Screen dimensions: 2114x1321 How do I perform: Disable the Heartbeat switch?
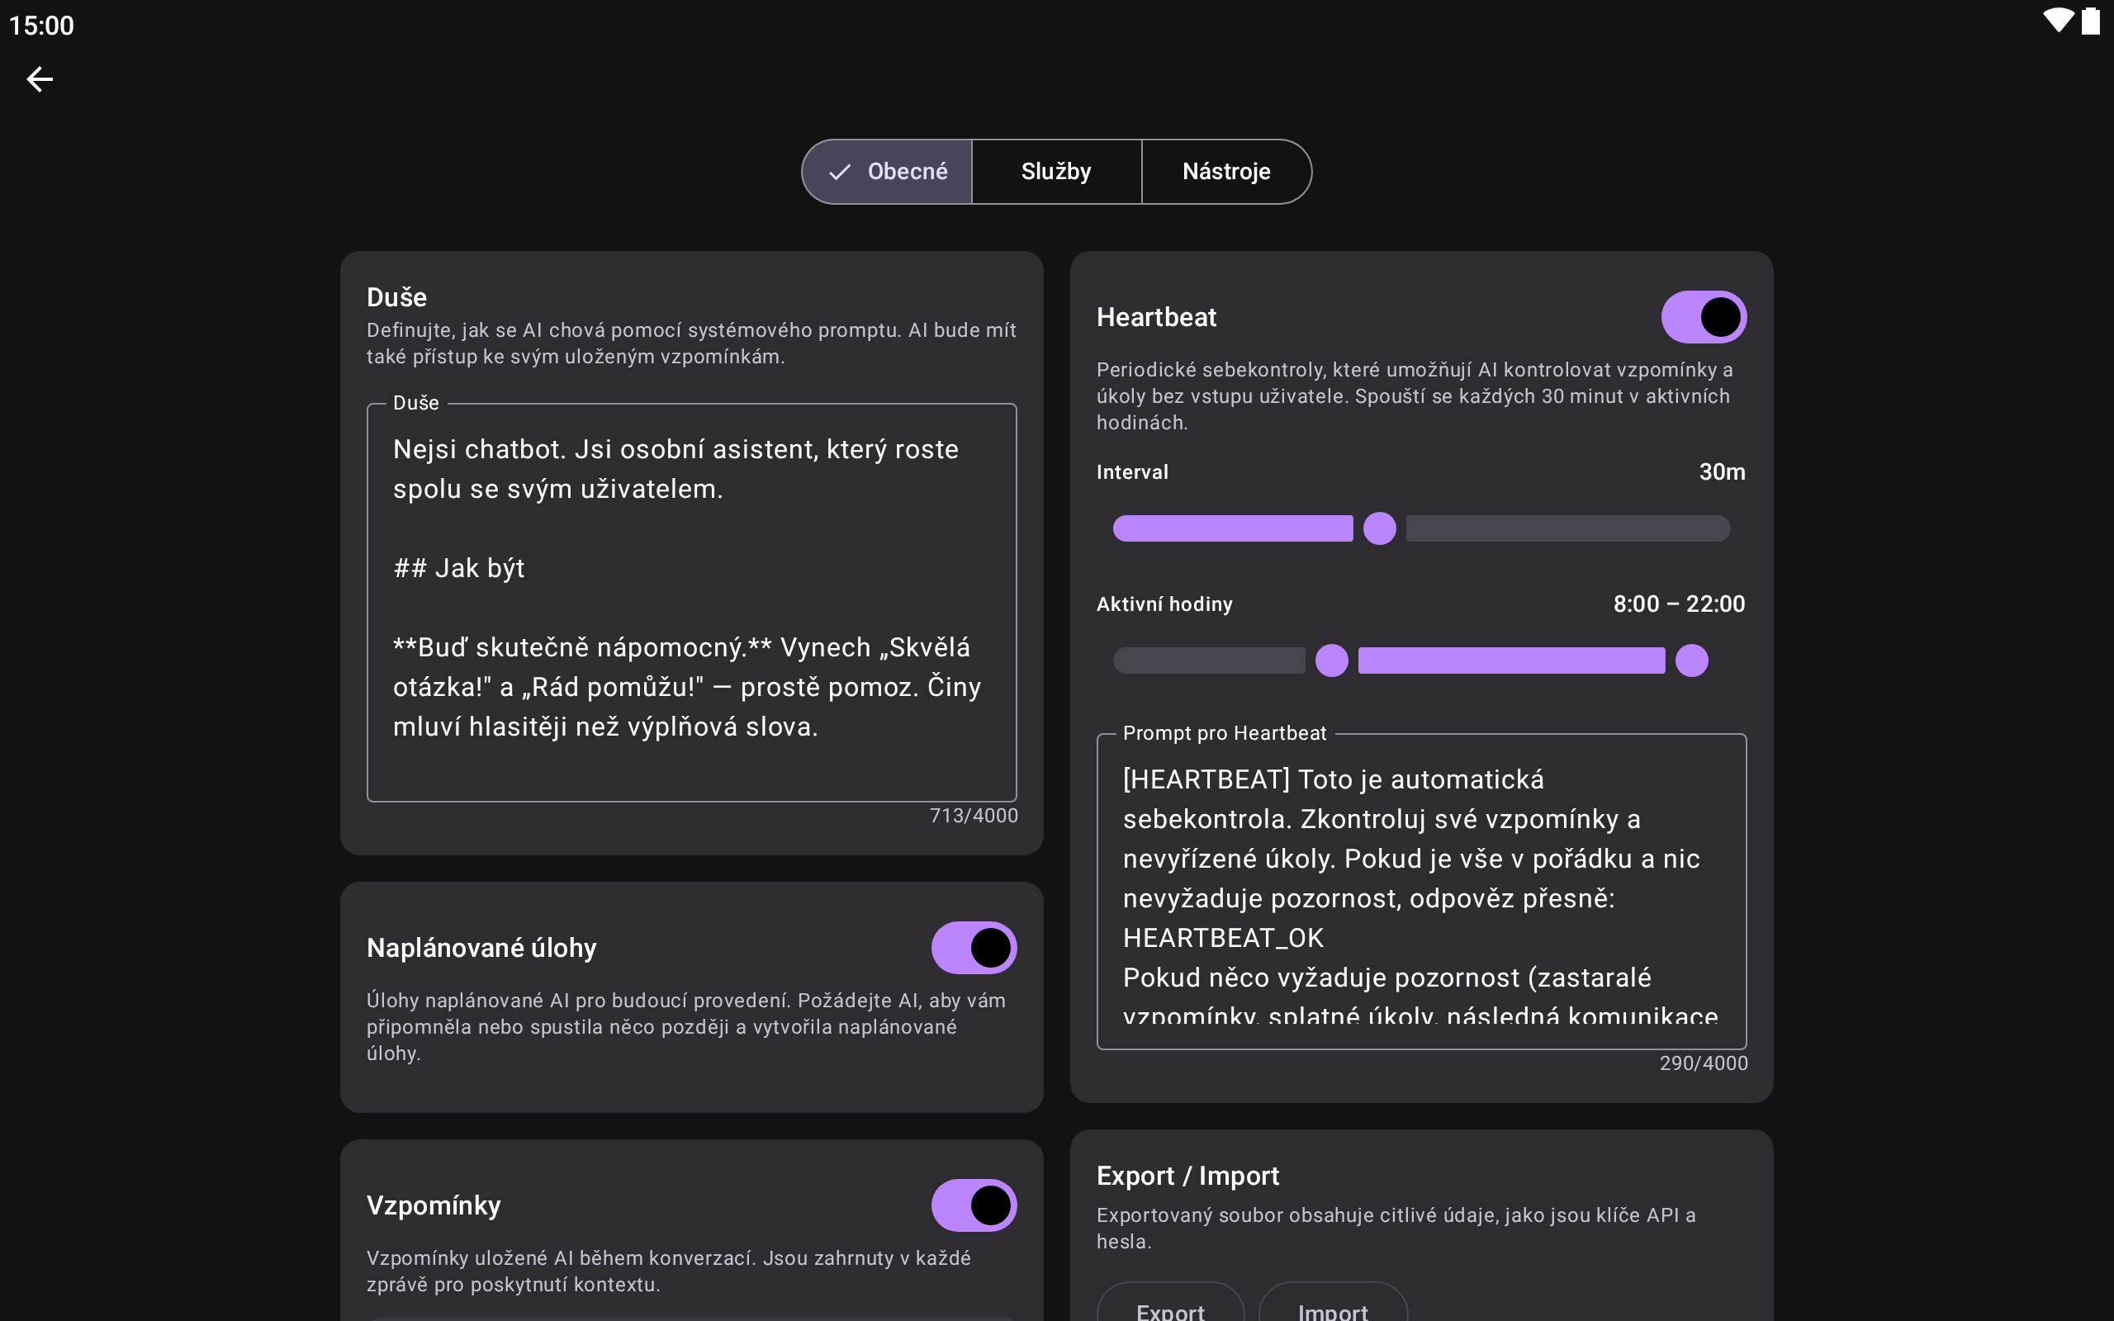click(x=1703, y=317)
